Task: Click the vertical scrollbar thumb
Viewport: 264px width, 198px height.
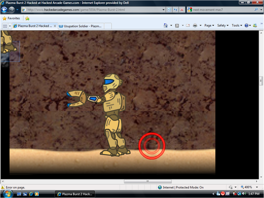Action: (x=261, y=81)
